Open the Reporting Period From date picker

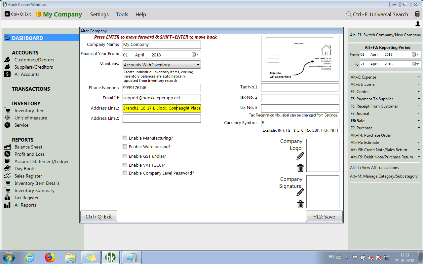[415, 54]
